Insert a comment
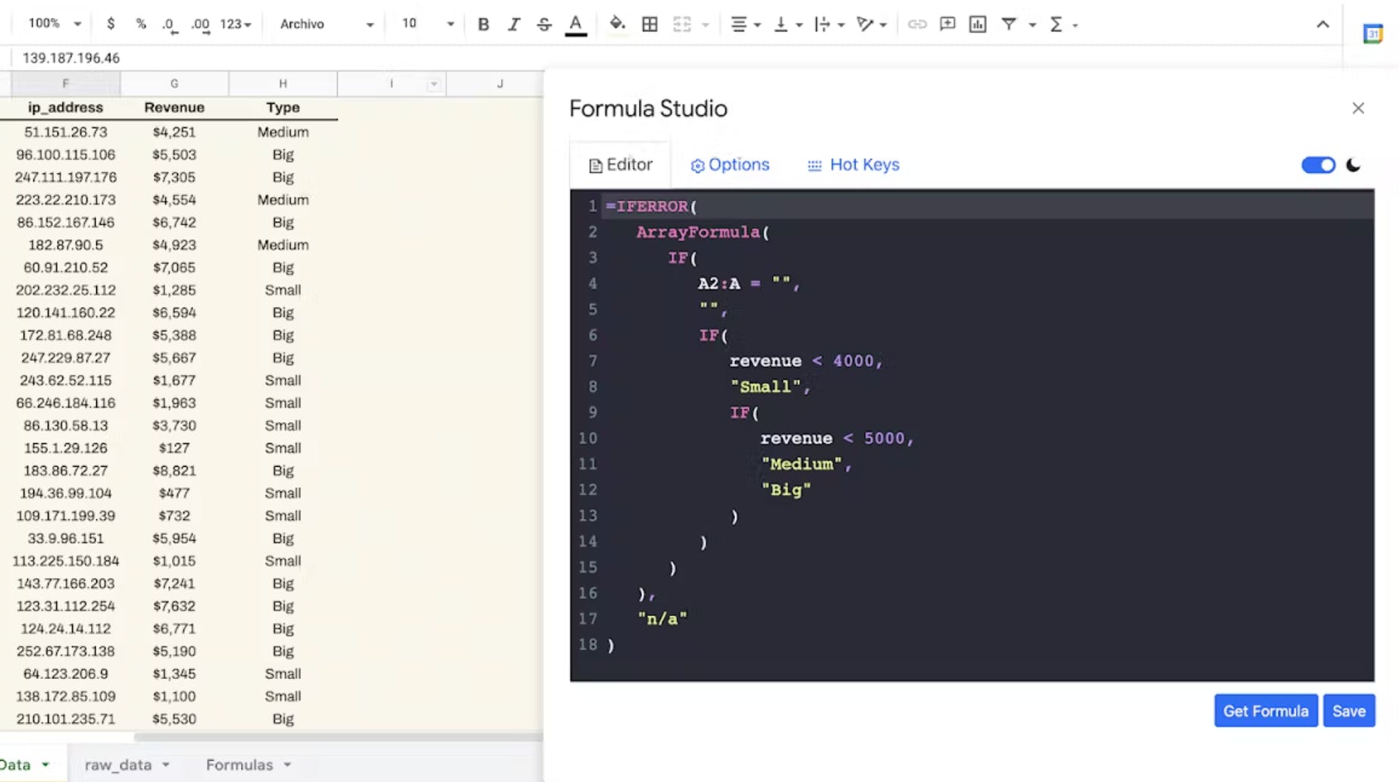1399x782 pixels. click(x=947, y=24)
